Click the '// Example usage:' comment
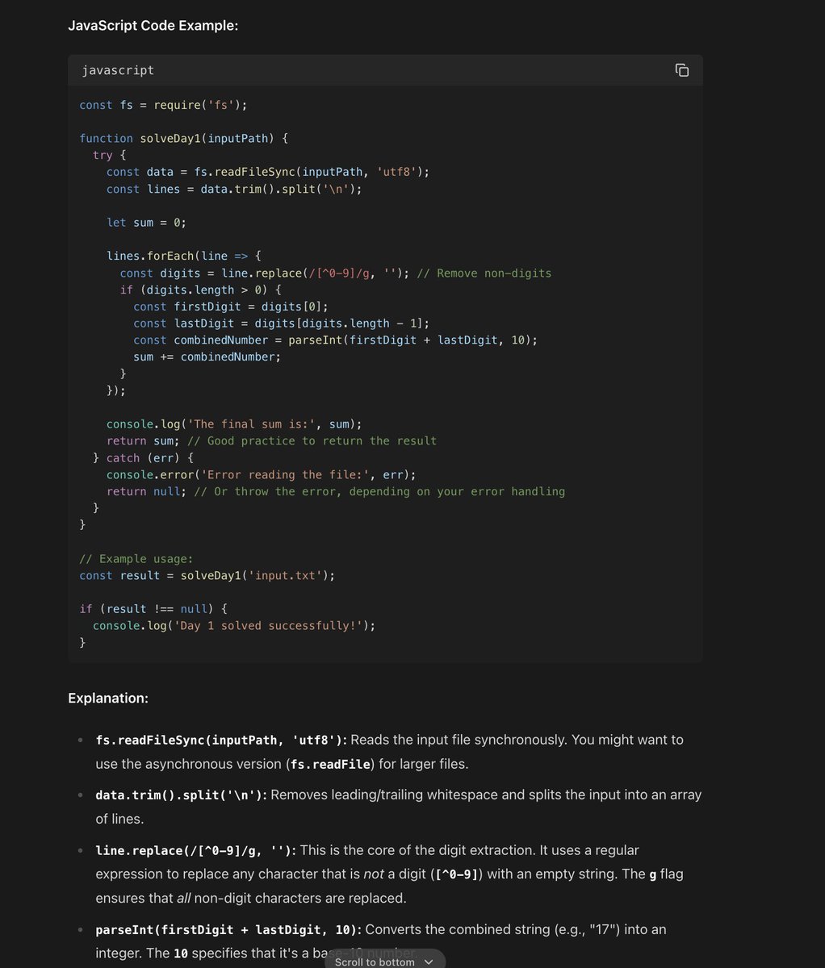Screen dimensions: 825x968 coord(136,558)
